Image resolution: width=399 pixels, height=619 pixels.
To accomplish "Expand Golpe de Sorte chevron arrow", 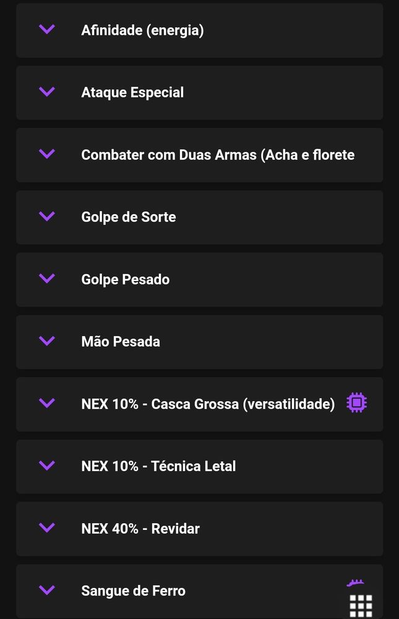I will tap(47, 216).
